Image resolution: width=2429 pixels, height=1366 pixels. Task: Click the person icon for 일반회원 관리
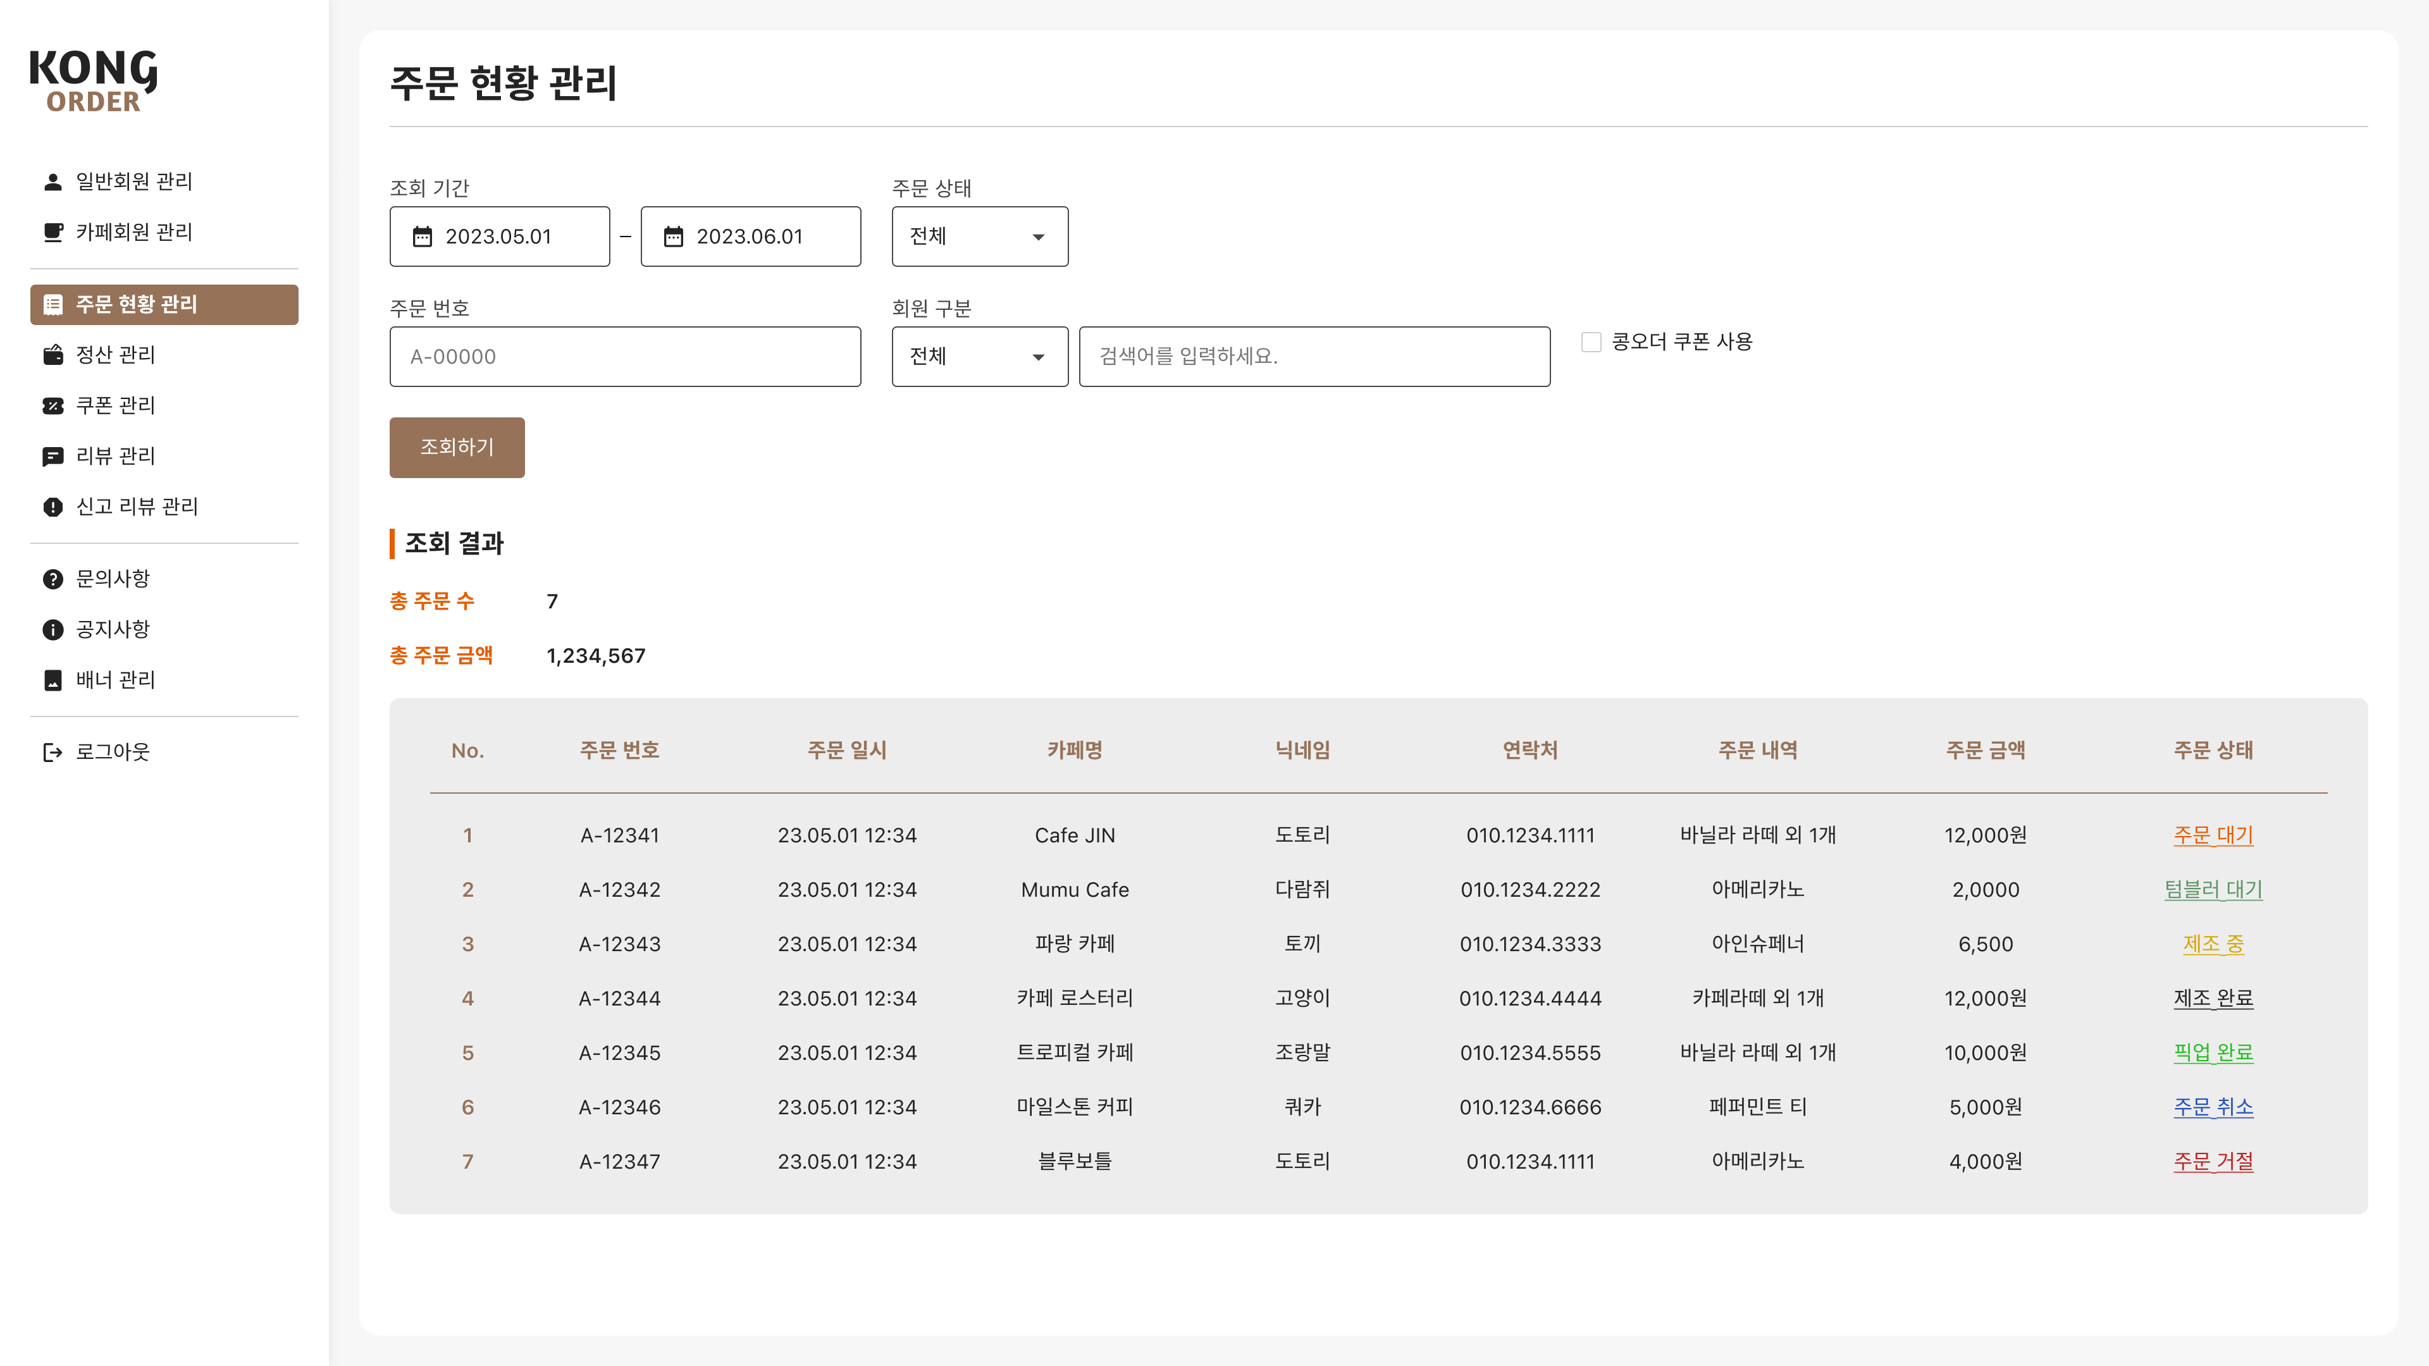(53, 181)
